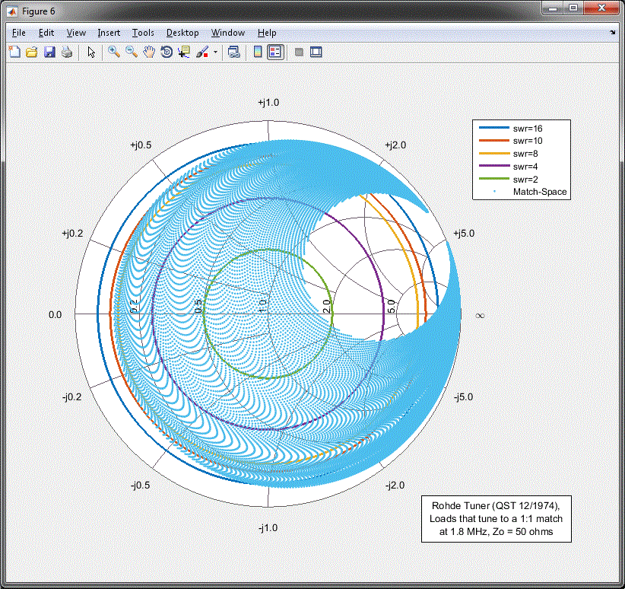Open the Desktop menu
Image resolution: width=625 pixels, height=589 pixels.
coord(182,33)
